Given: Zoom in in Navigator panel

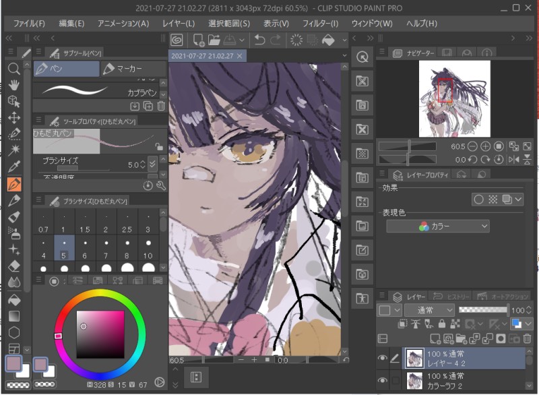Looking at the screenshot, I should (485, 146).
